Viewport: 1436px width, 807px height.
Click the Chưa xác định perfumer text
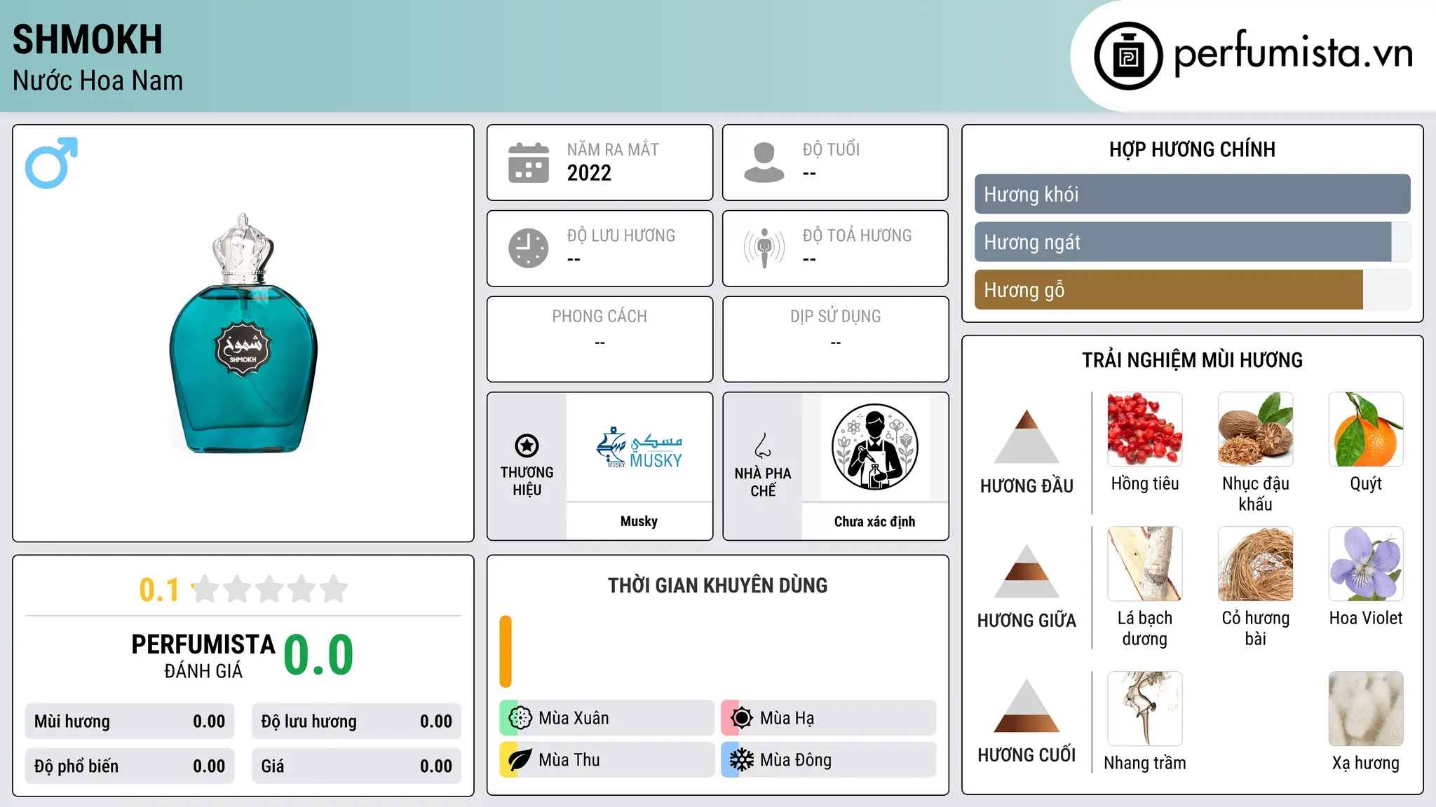(874, 521)
